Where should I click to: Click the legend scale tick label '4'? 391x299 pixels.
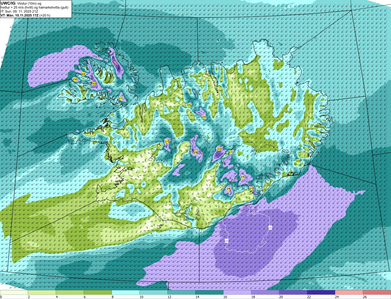[57, 297]
